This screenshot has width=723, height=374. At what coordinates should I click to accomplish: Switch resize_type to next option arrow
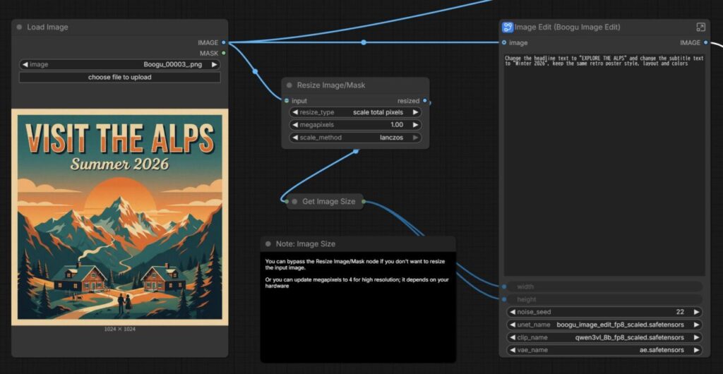[x=415, y=112]
